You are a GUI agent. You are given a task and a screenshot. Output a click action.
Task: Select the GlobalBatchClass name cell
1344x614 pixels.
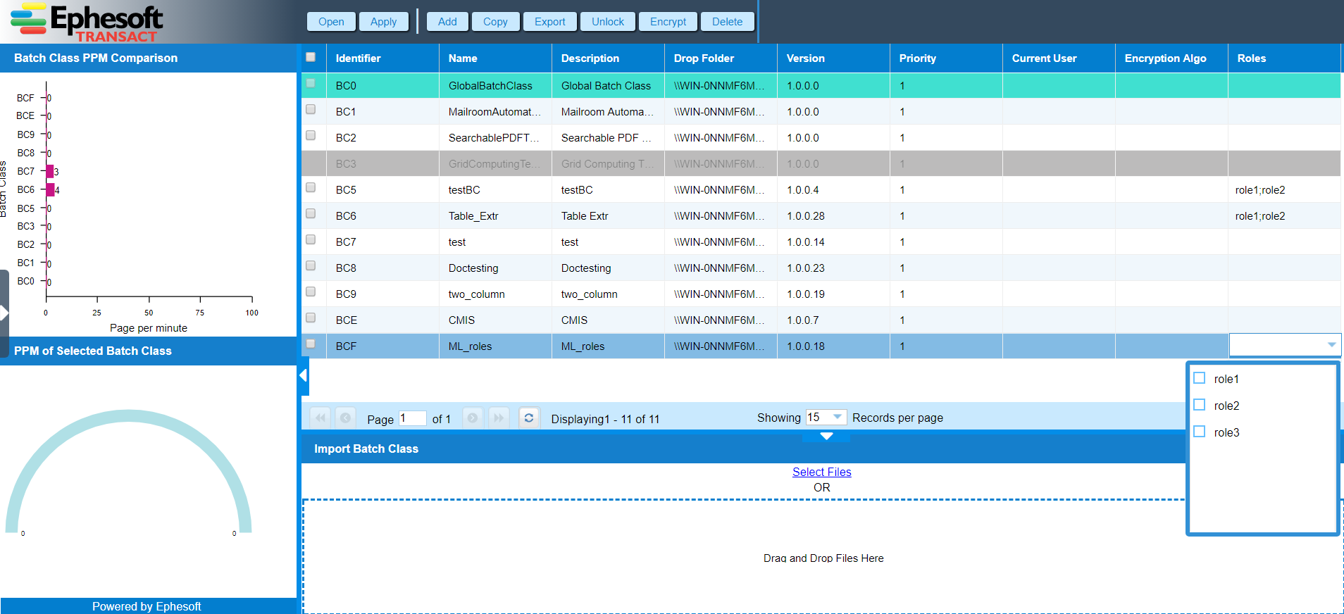click(x=495, y=85)
